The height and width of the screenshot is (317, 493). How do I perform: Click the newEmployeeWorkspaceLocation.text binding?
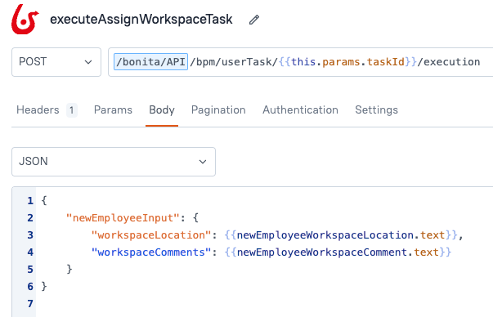coord(341,235)
